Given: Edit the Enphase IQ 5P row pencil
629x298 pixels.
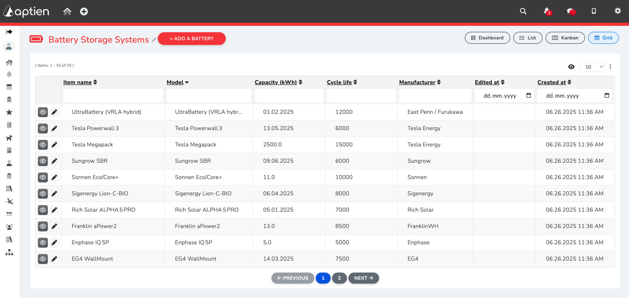Looking at the screenshot, I should tap(54, 243).
